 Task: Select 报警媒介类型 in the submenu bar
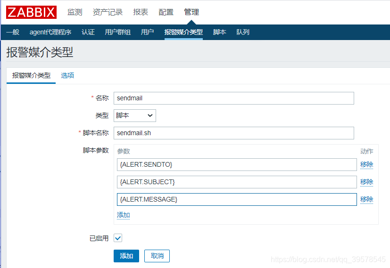(x=183, y=32)
